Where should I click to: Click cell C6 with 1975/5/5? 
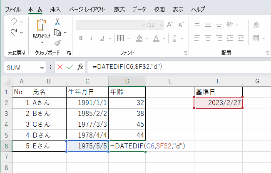point(87,146)
